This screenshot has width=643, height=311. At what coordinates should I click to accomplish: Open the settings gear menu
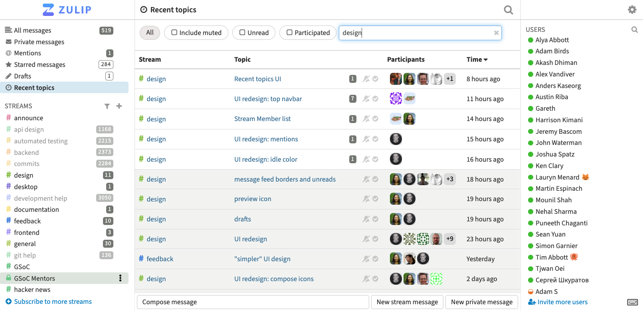coord(632,10)
